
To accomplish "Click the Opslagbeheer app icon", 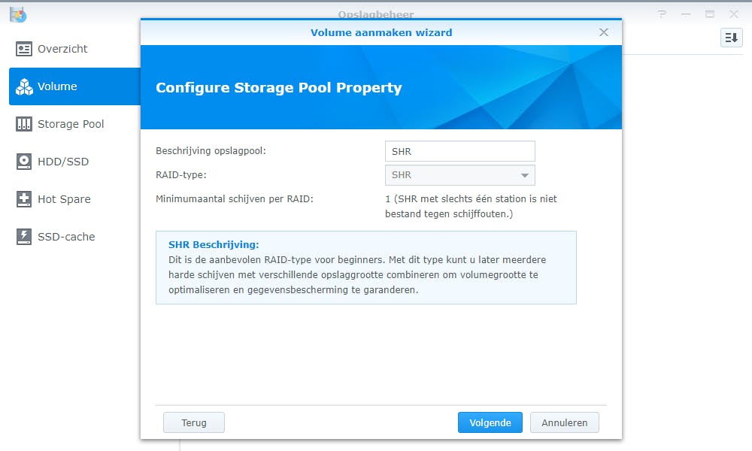I will (18, 14).
